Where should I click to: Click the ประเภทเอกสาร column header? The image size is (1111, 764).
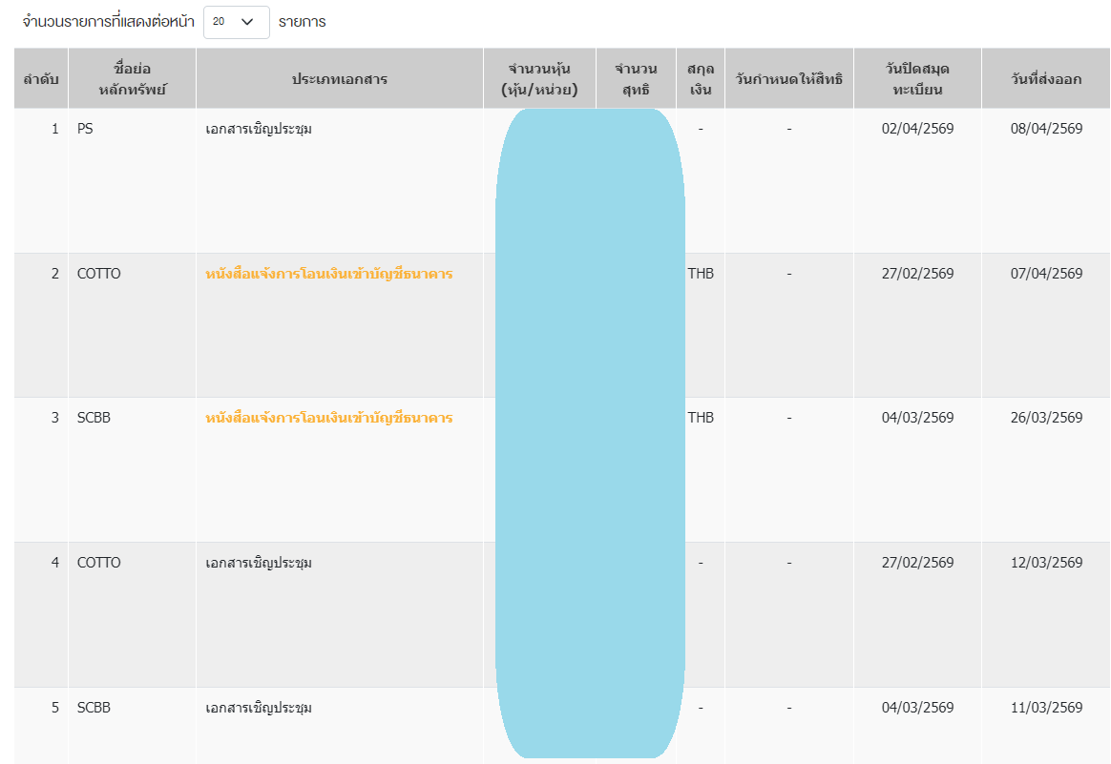340,79
